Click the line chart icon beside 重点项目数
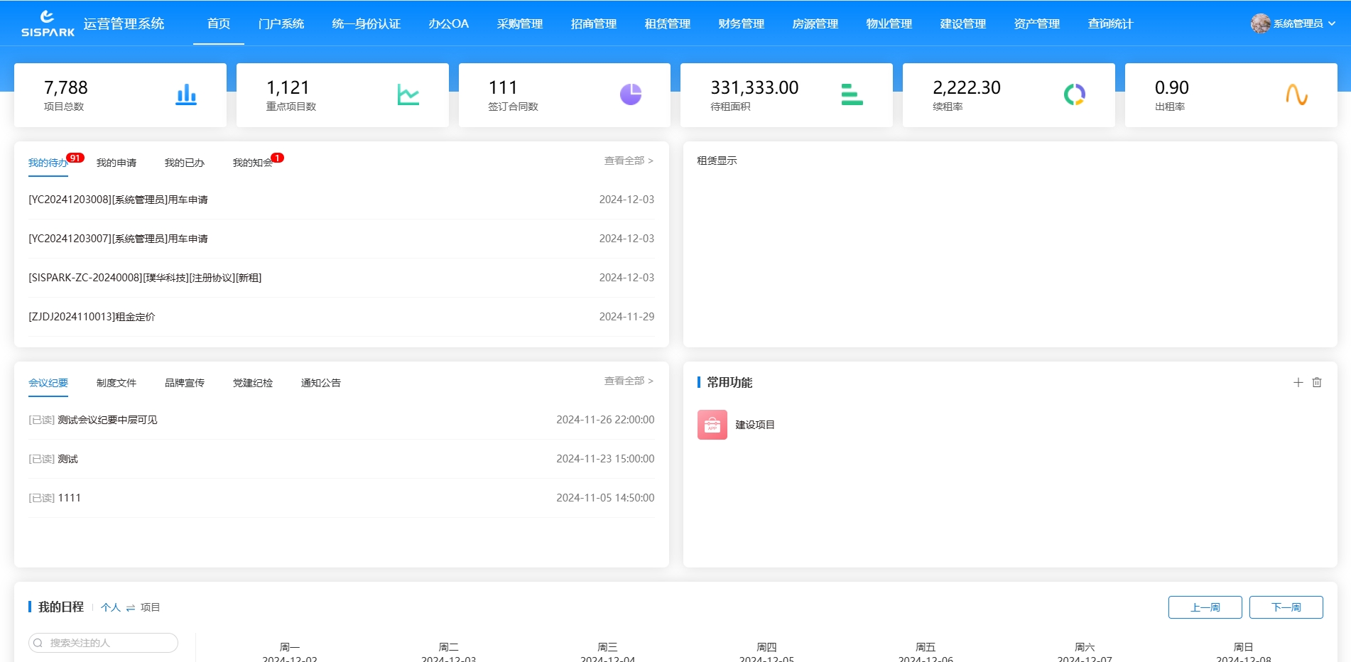The image size is (1351, 662). [408, 94]
